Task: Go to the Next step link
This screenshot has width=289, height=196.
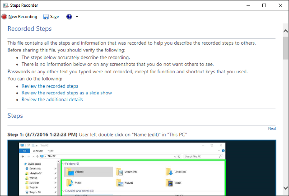Action: pyautogui.click(x=272, y=129)
